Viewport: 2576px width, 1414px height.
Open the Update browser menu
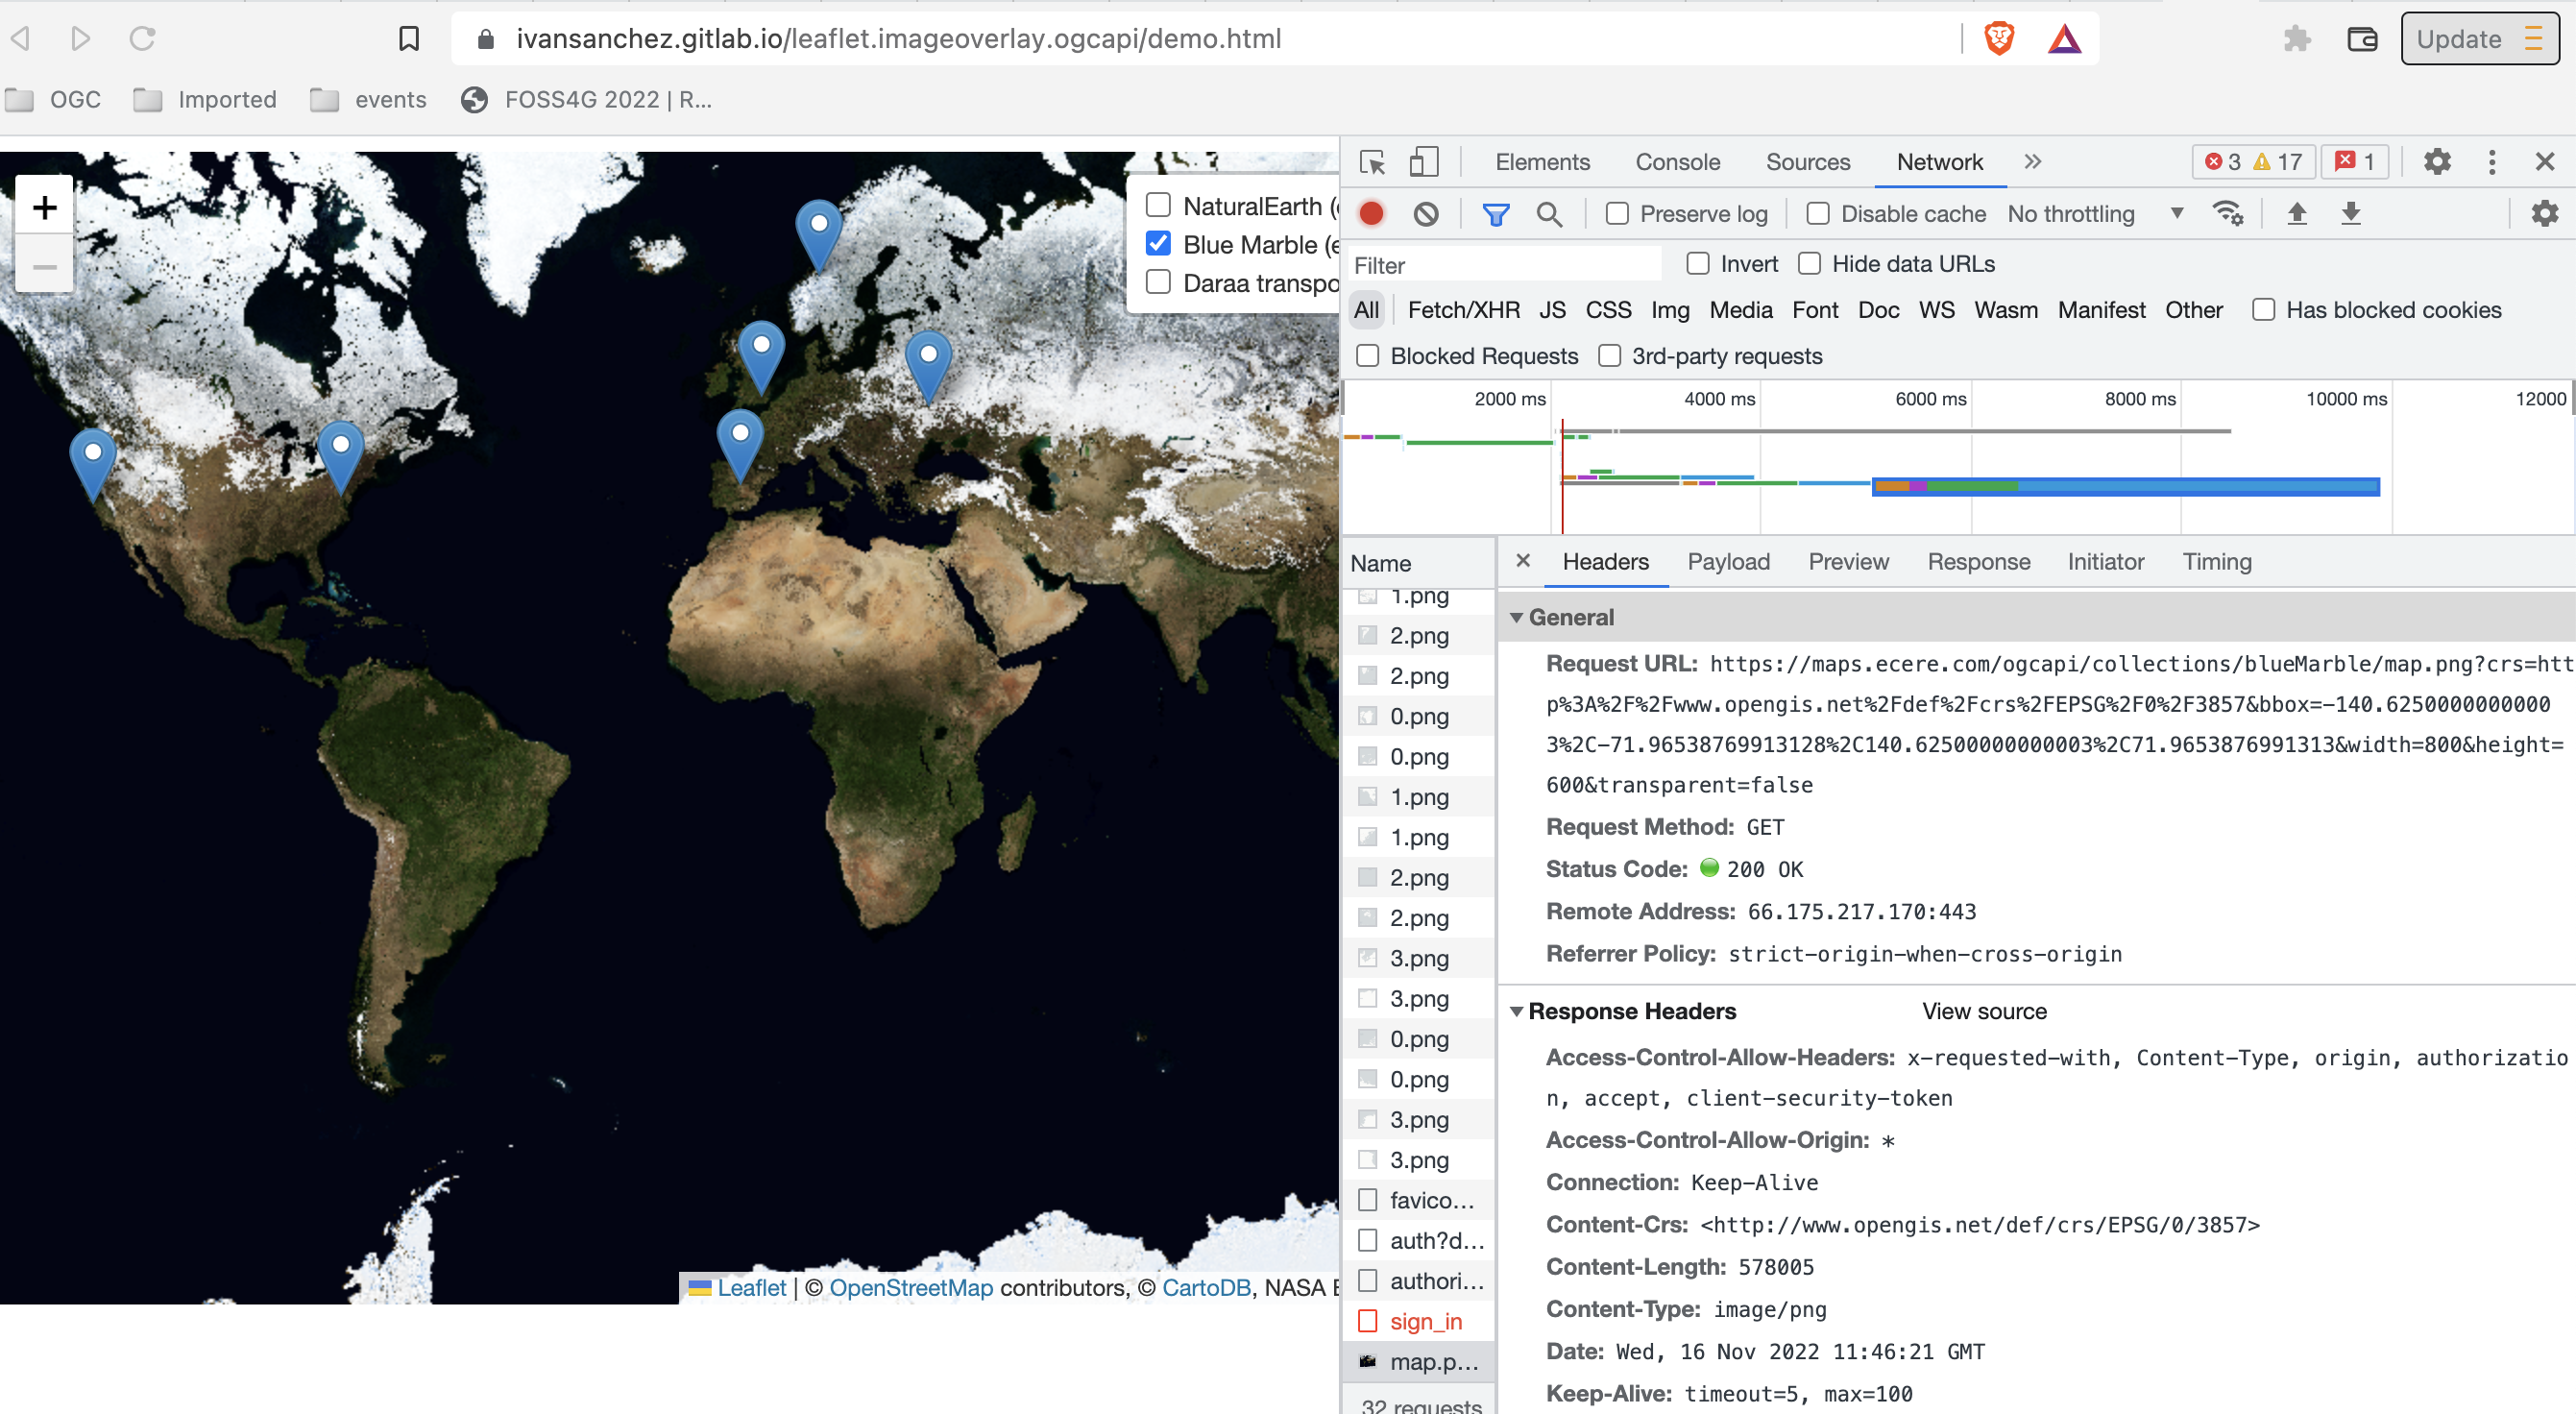tap(2480, 39)
